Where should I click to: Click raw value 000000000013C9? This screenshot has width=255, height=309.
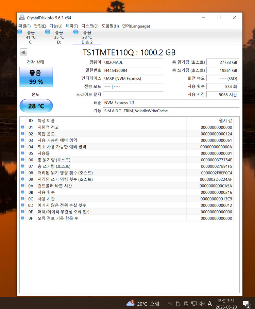(216, 199)
